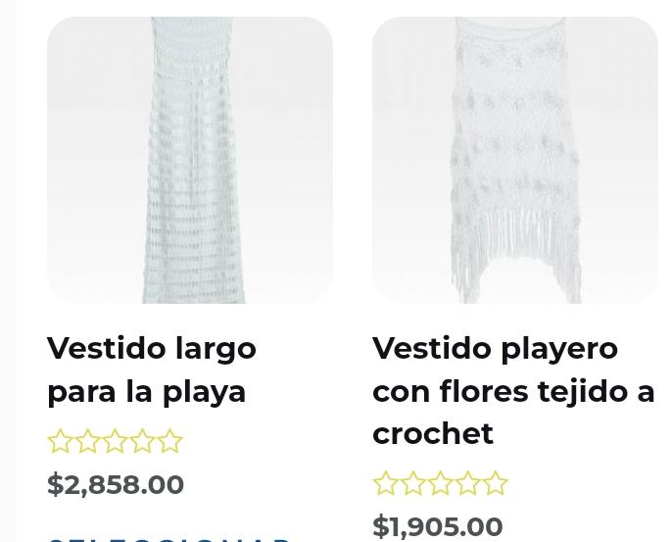Click the $2,858.00 price
This screenshot has height=542, width=672.
[x=116, y=484]
